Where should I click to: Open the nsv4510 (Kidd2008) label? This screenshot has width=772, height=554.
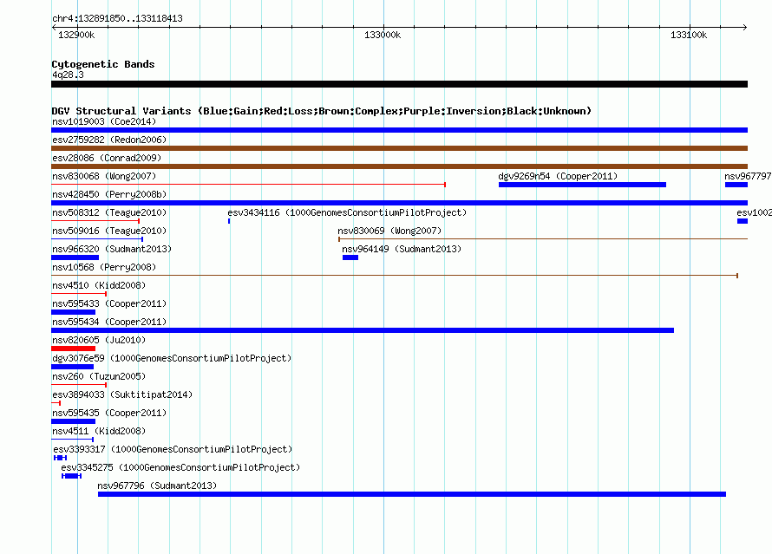99,285
